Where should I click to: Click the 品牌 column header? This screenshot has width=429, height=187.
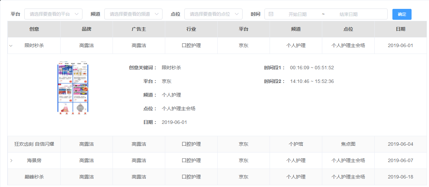[87, 29]
